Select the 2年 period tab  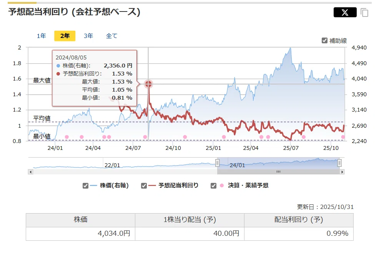pyautogui.click(x=65, y=36)
